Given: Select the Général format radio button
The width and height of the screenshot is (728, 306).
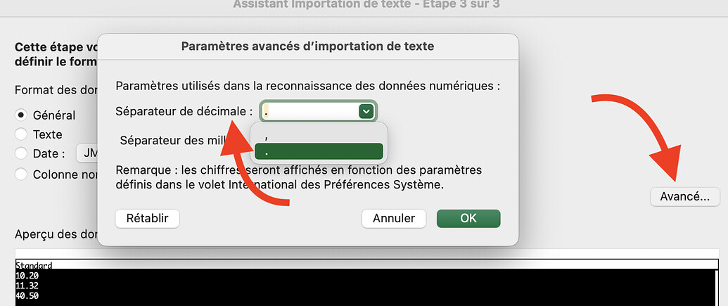Looking at the screenshot, I should coord(22,115).
